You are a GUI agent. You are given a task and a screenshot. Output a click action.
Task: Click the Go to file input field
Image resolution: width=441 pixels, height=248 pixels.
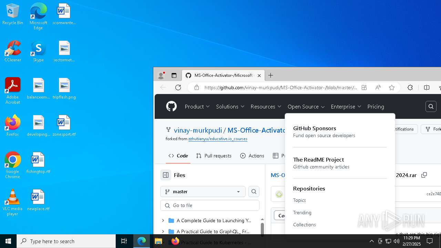click(x=210, y=205)
